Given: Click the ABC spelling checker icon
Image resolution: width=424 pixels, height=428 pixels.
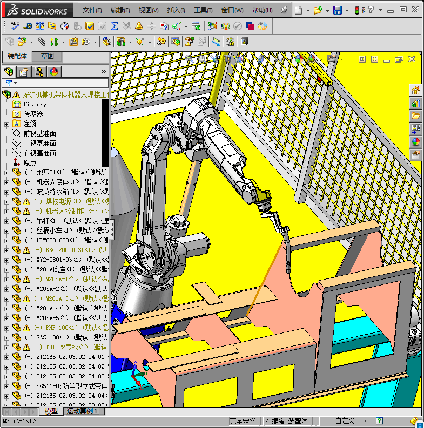Looking at the screenshot, I should coord(15,26).
